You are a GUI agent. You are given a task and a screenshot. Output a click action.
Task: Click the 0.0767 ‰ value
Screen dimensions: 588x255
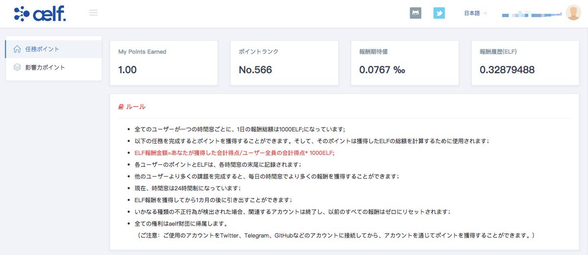pos(382,70)
